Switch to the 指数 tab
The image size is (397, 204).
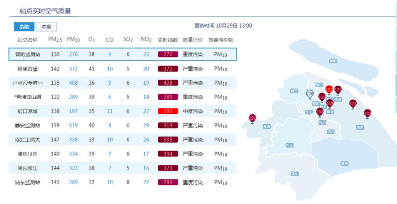24,27
